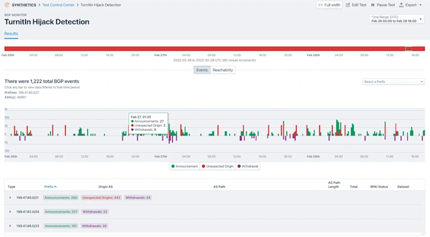Switch to the Reachability view tab

click(222, 70)
